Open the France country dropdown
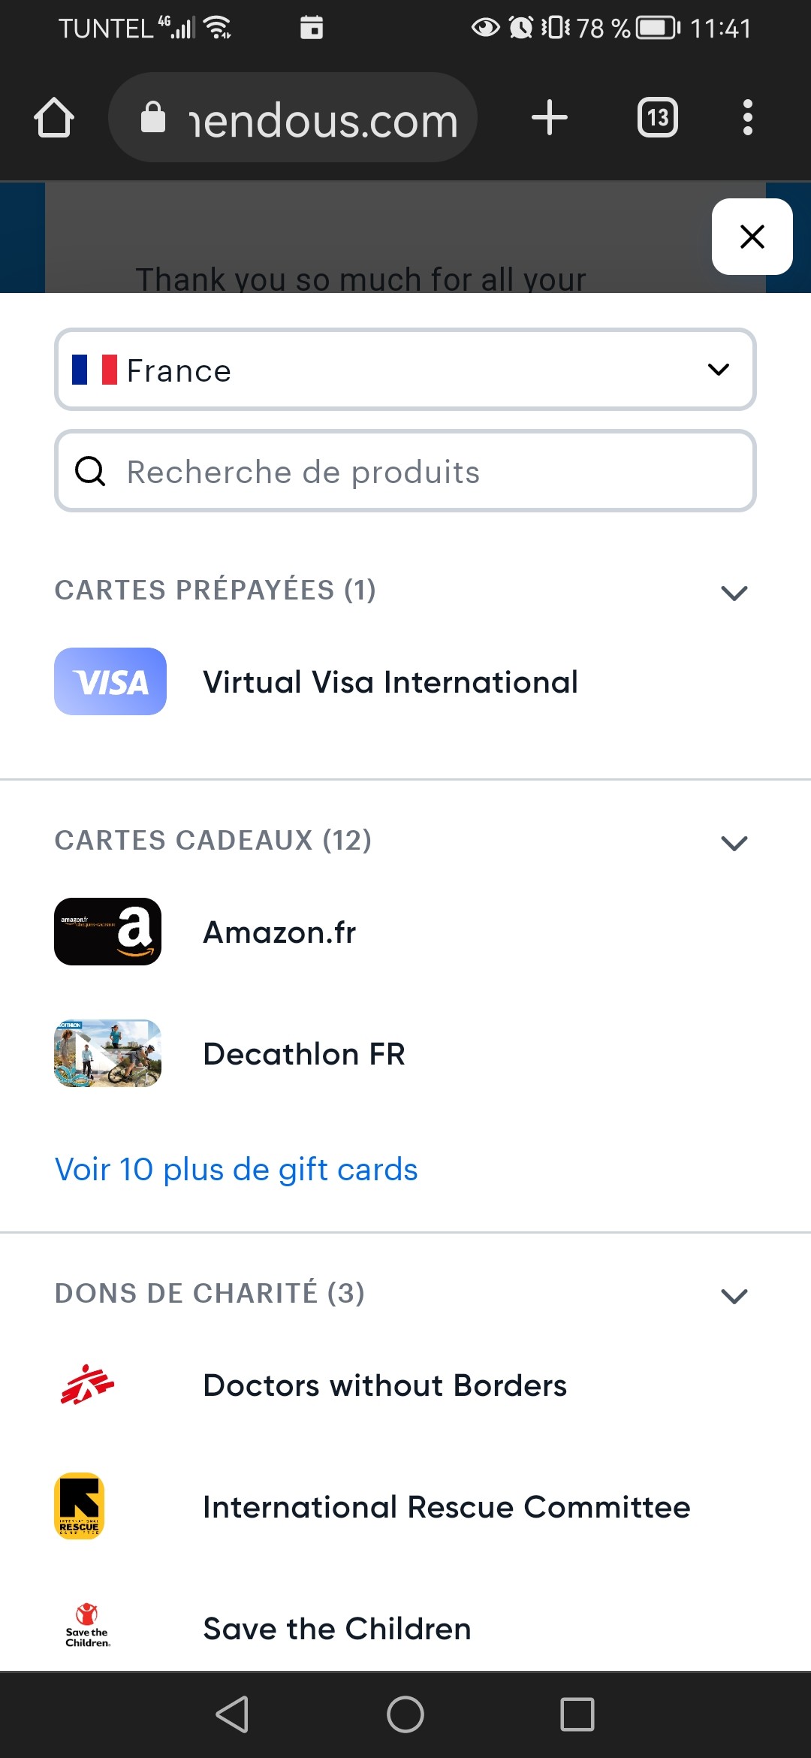811x1758 pixels. tap(405, 370)
